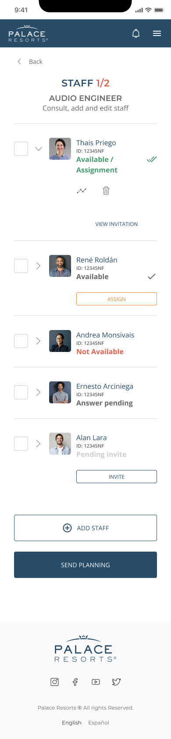
Task: Click the ASSIGN button for René Roldán
Action: click(117, 299)
